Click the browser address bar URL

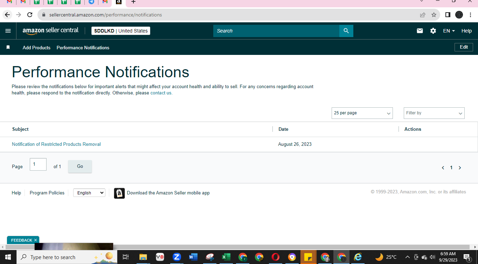[x=106, y=15]
